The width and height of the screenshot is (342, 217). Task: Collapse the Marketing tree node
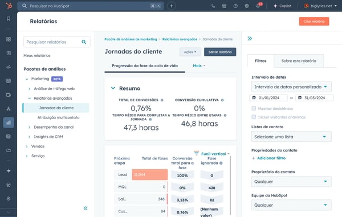point(27,79)
